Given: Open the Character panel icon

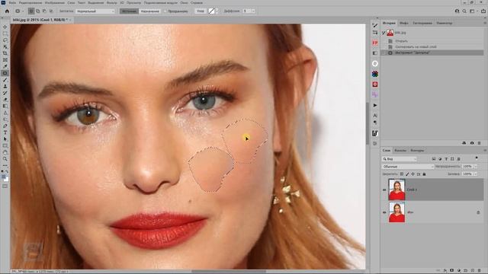Looking at the screenshot, I should (375, 115).
